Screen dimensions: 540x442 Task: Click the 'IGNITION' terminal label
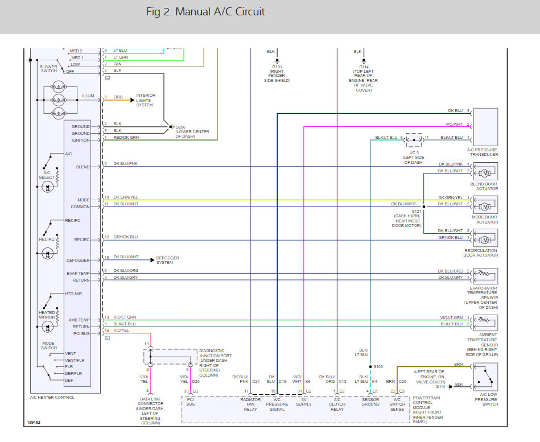coord(81,141)
